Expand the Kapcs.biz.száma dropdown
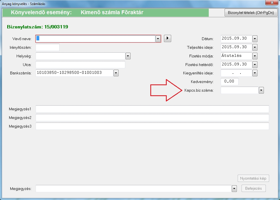The image size is (280, 200). (261, 90)
